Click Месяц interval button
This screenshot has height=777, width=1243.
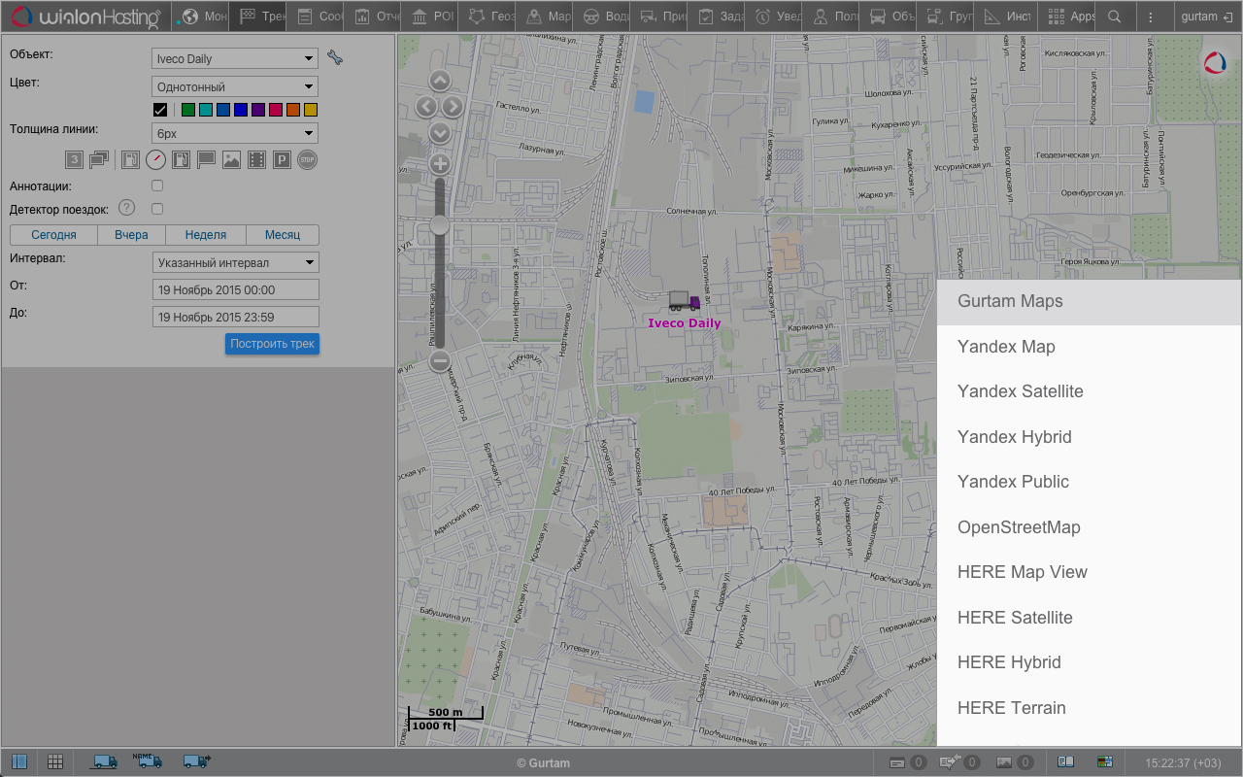tap(283, 235)
